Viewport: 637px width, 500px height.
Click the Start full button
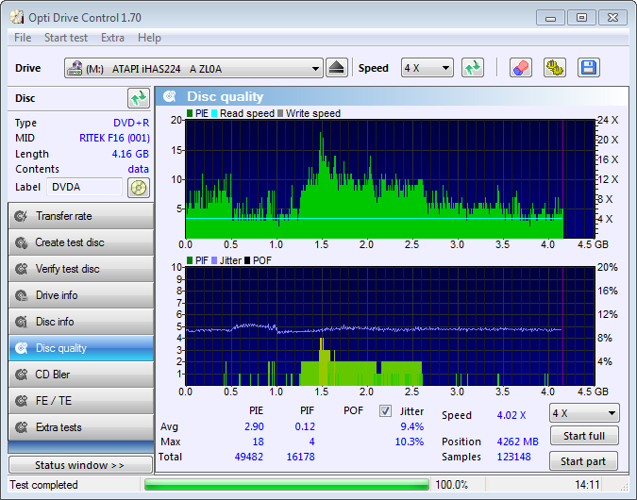tap(584, 436)
